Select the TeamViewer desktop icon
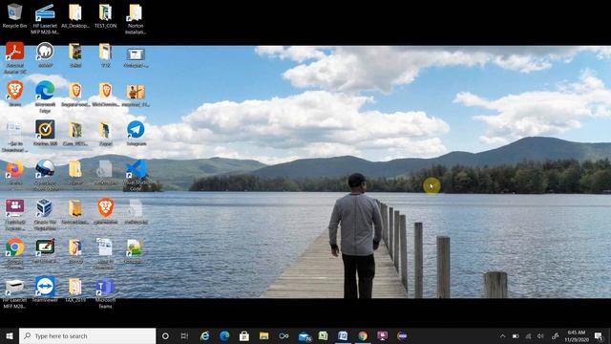 click(x=45, y=289)
